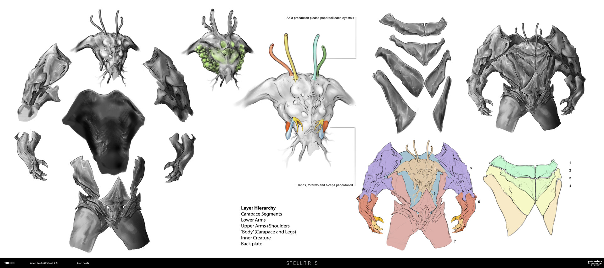Select the topmost grayscale carapace segment strip

click(x=413, y=26)
